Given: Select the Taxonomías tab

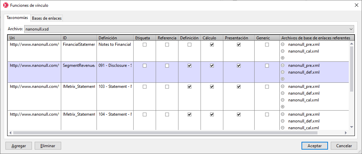Looking at the screenshot, I should pyautogui.click(x=17, y=18).
